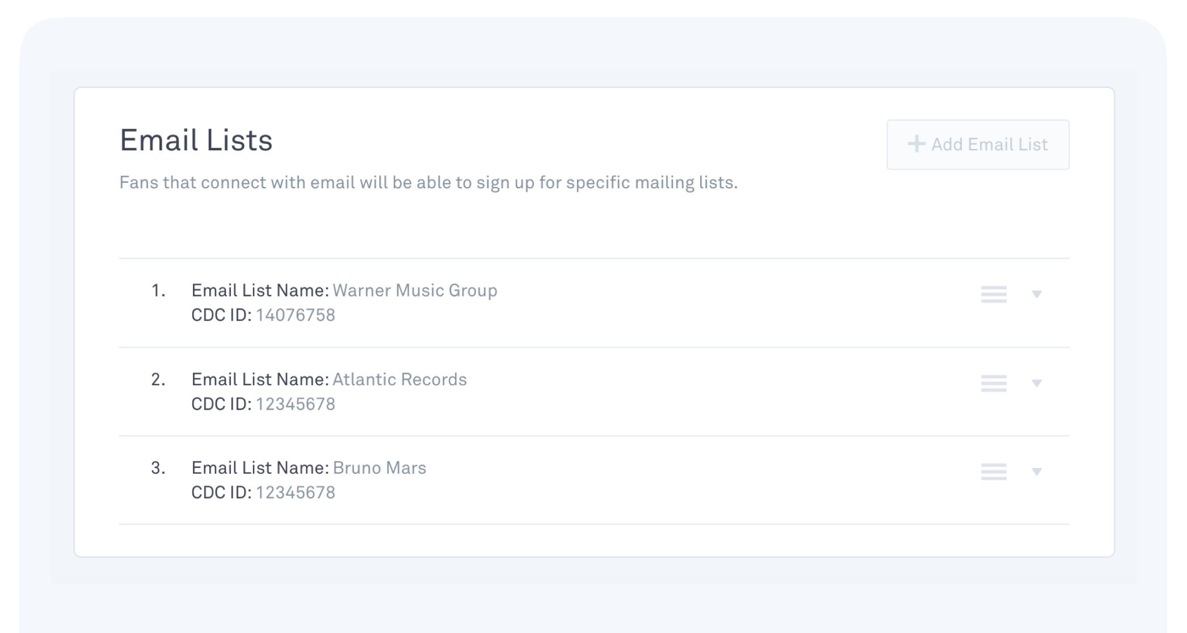Select the Atlantic Records list name

click(399, 379)
